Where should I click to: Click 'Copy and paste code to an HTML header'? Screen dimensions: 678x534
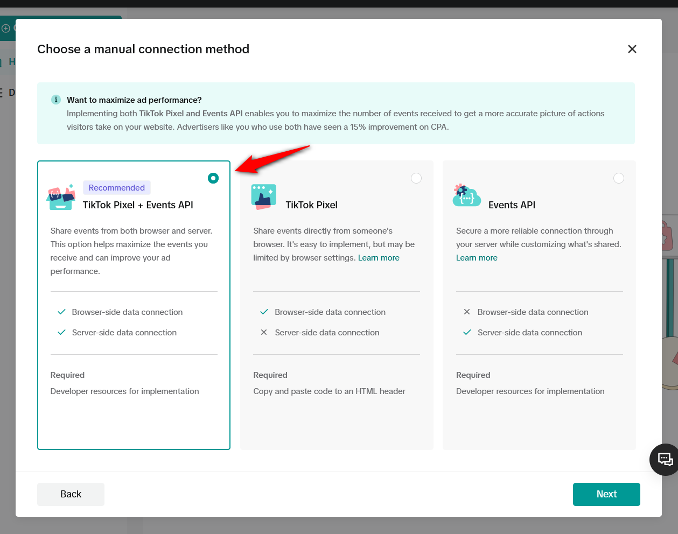pos(329,391)
